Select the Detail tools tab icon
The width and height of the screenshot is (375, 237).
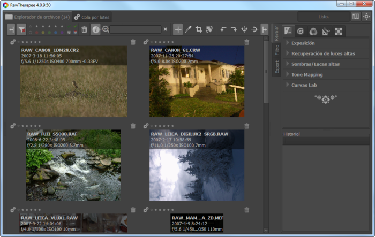coord(301,32)
